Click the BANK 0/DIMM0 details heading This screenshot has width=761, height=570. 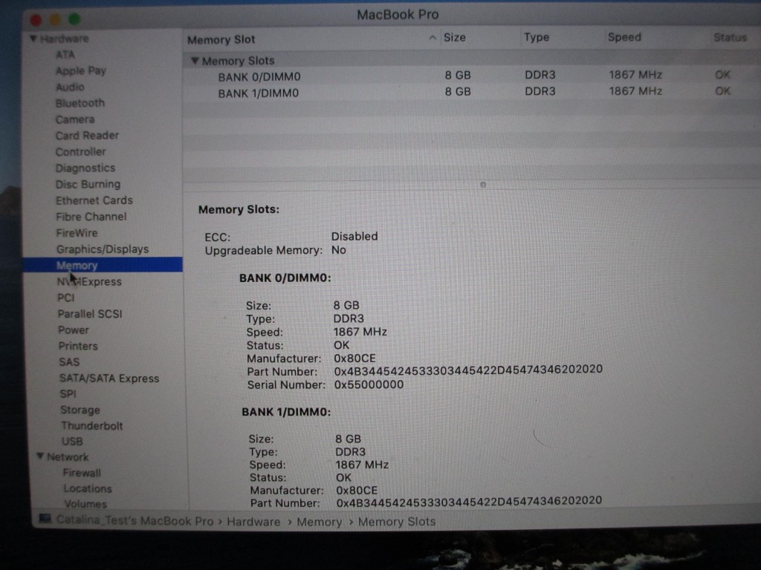[x=285, y=278]
